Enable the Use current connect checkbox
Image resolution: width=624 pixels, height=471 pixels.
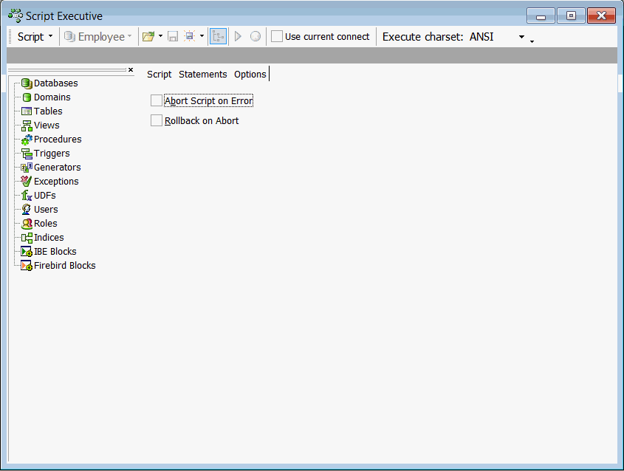coord(277,37)
